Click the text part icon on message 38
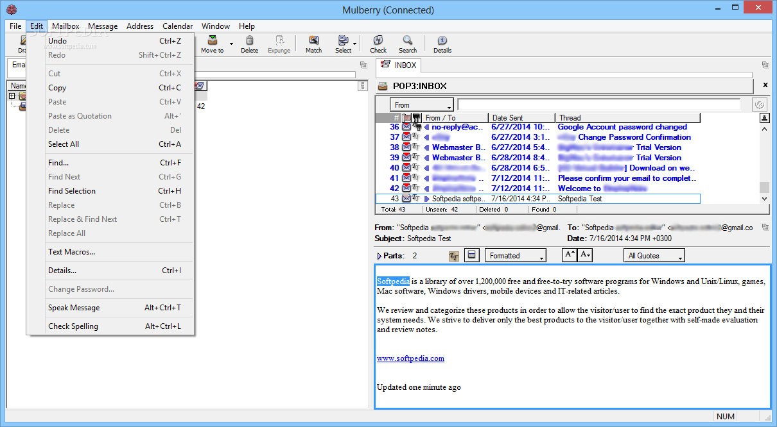Viewport: 777px width, 427px height. (x=416, y=147)
